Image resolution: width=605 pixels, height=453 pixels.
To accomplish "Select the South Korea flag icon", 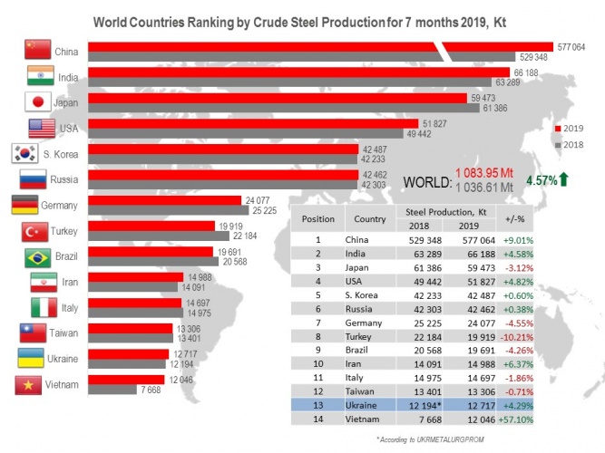I will point(25,153).
